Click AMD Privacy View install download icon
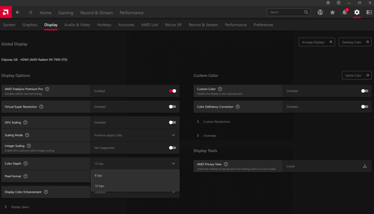Viewport: 374px width, 214px height. [x=365, y=166]
